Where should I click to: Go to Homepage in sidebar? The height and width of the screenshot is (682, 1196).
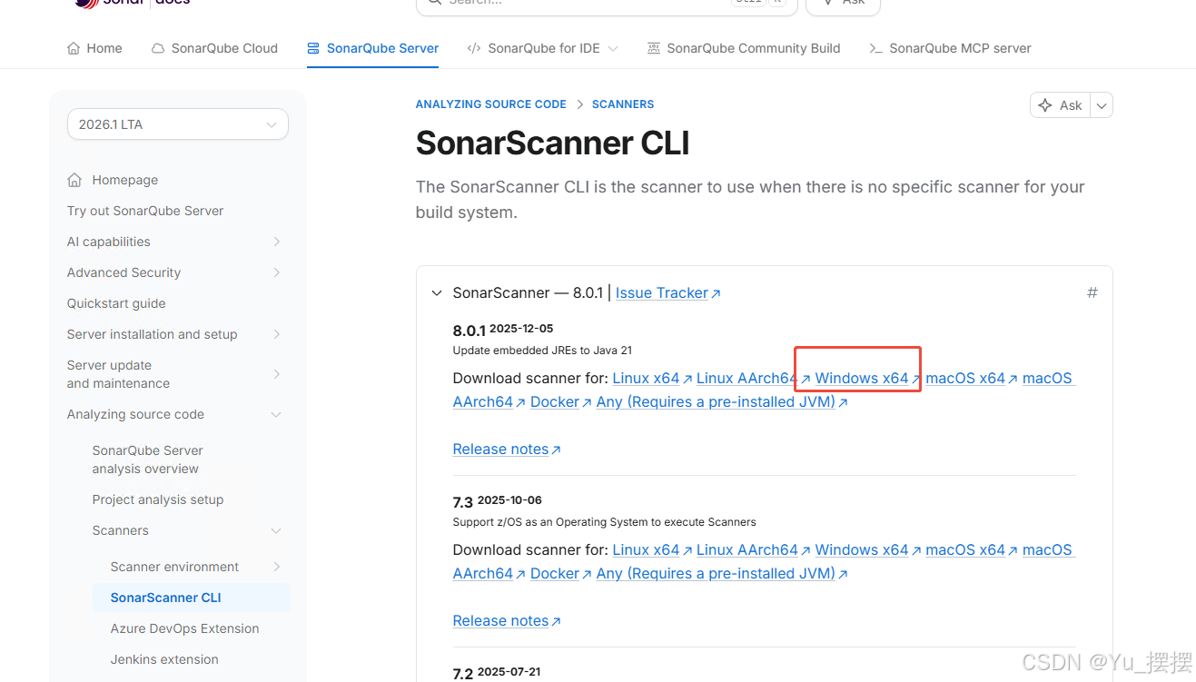pos(125,180)
